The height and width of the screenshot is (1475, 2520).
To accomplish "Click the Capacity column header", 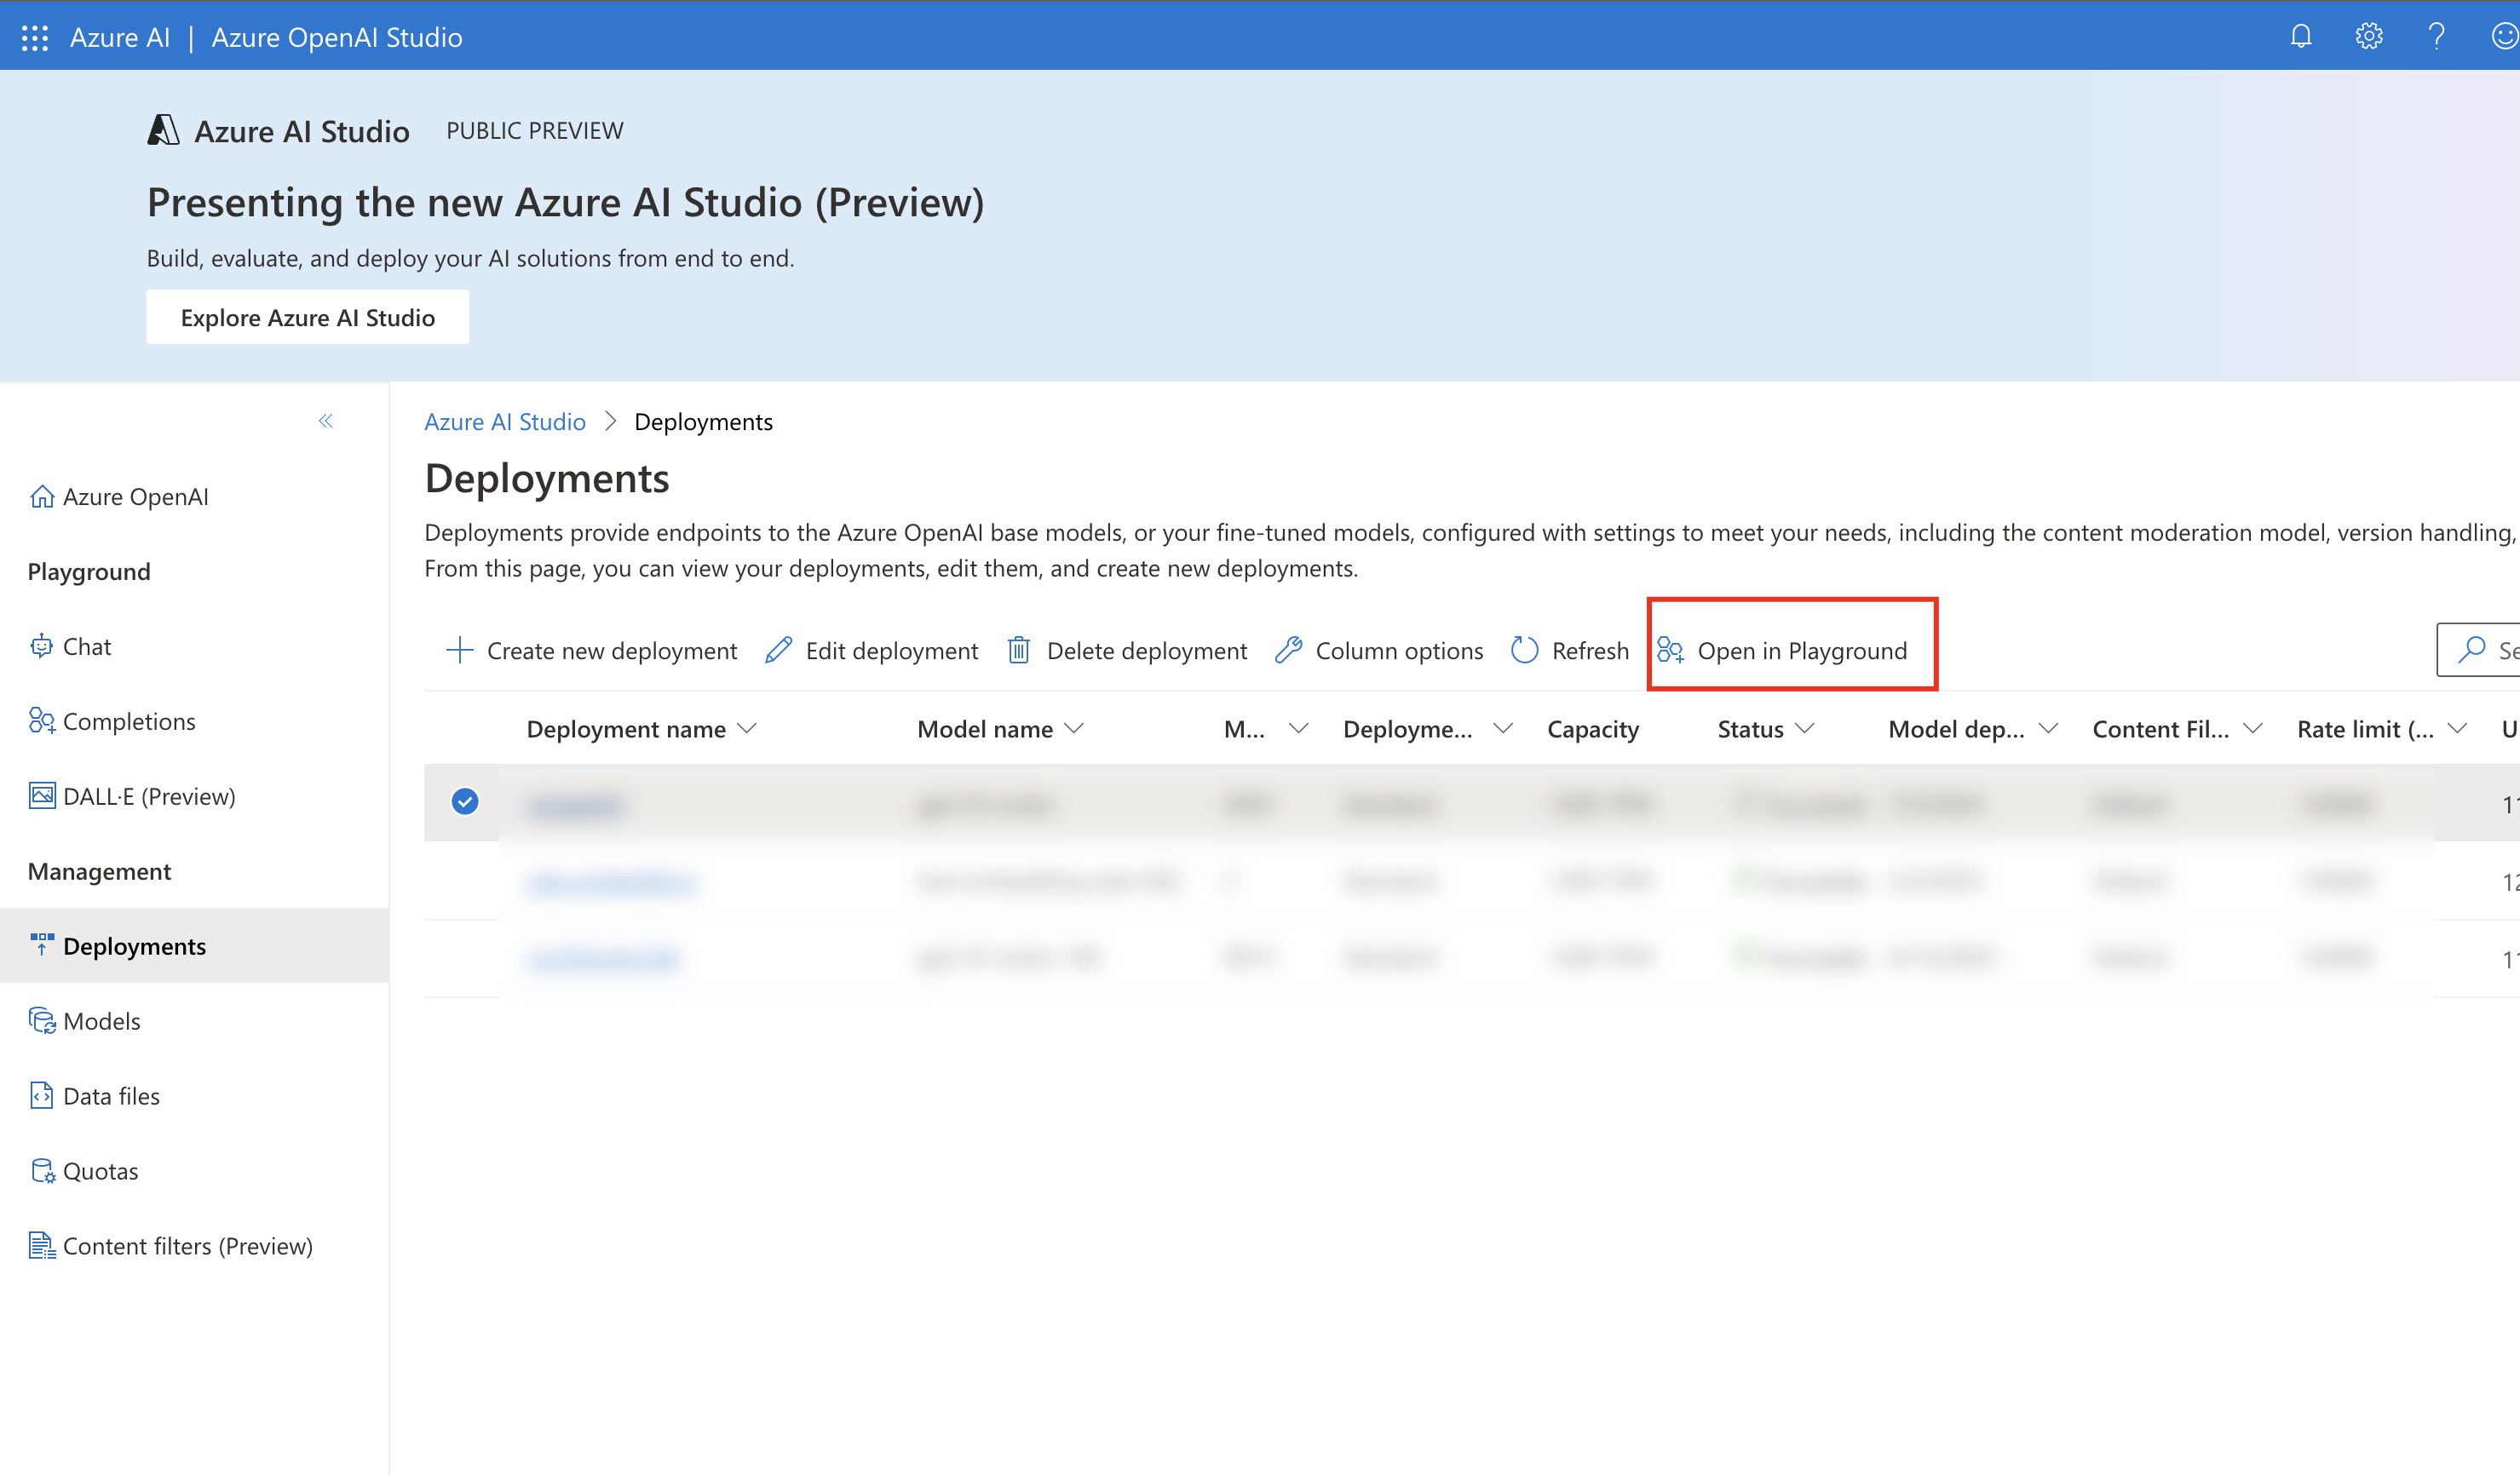I will (1593, 730).
